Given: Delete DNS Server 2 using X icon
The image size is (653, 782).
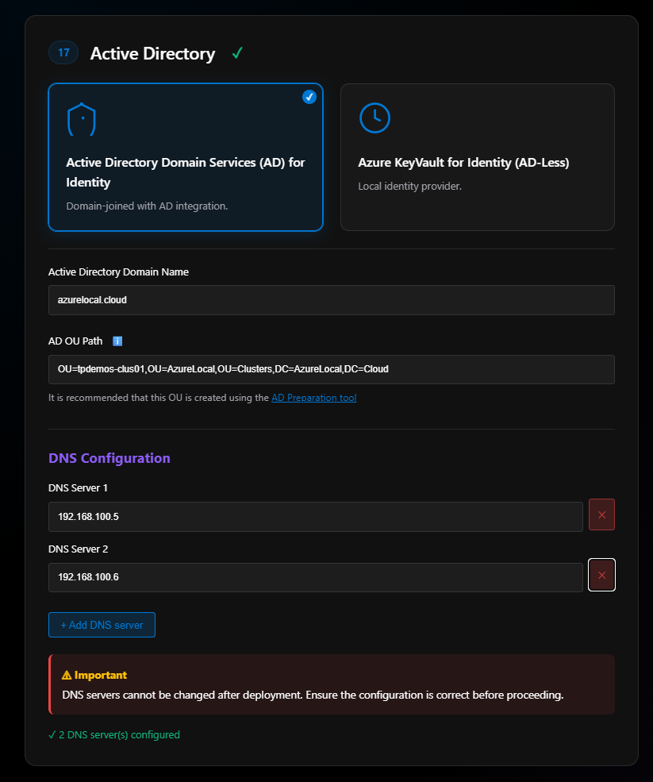Looking at the screenshot, I should [601, 576].
